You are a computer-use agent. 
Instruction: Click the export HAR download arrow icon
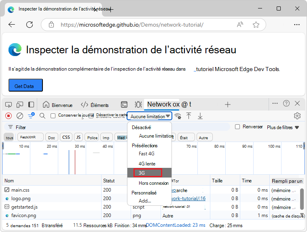200,116
